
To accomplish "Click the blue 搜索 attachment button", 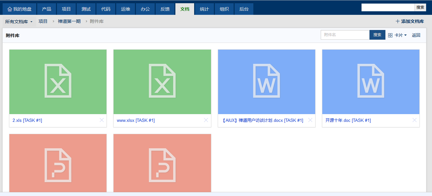I will 377,35.
